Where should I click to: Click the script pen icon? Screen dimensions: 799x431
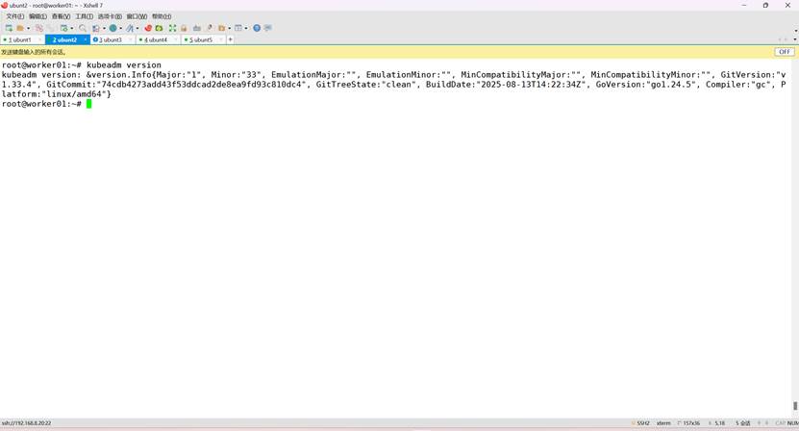[210, 28]
